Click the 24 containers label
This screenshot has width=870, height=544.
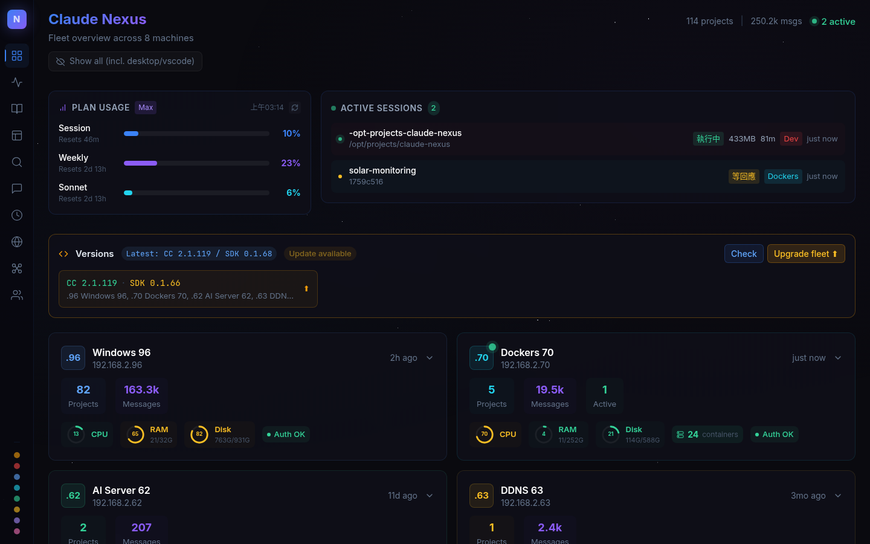click(x=707, y=435)
